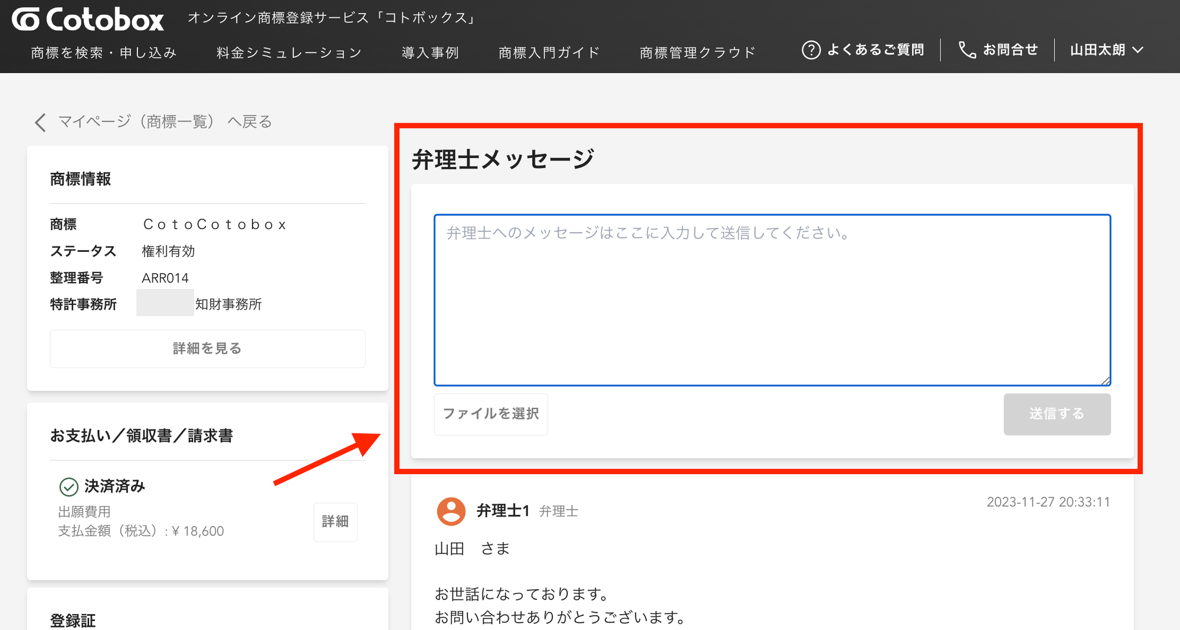The width and height of the screenshot is (1180, 630).
Task: Click the back chevron arrow icon
Action: coord(40,122)
